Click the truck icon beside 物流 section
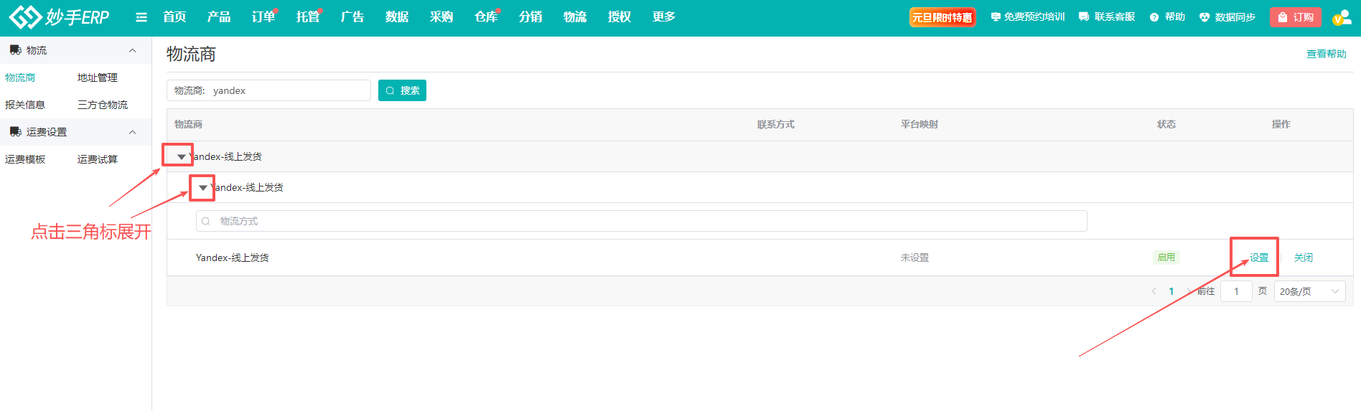This screenshot has height=411, width=1361. 15,50
